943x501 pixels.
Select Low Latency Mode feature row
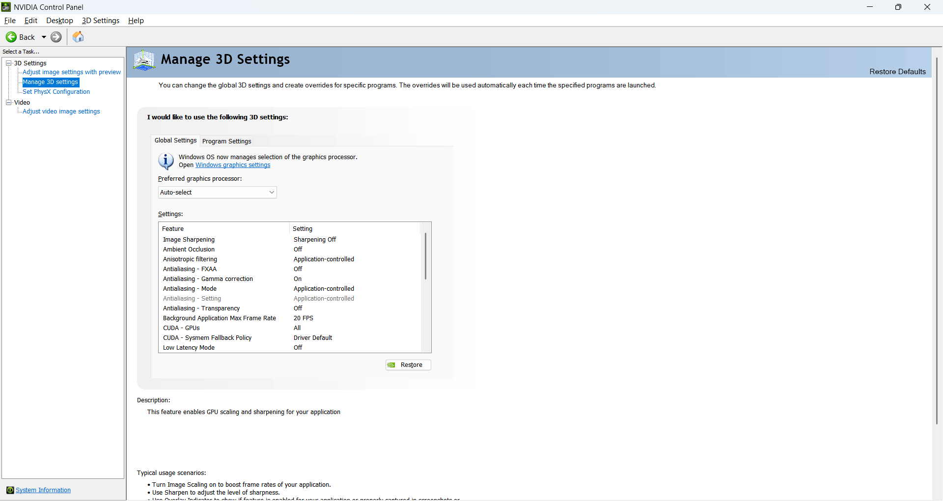pyautogui.click(x=290, y=348)
